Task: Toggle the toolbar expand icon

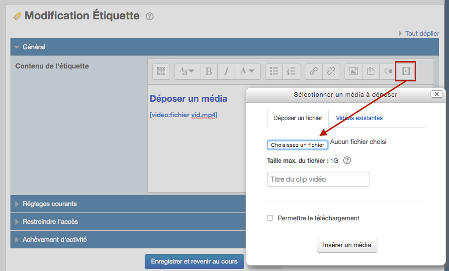Action: click(161, 71)
